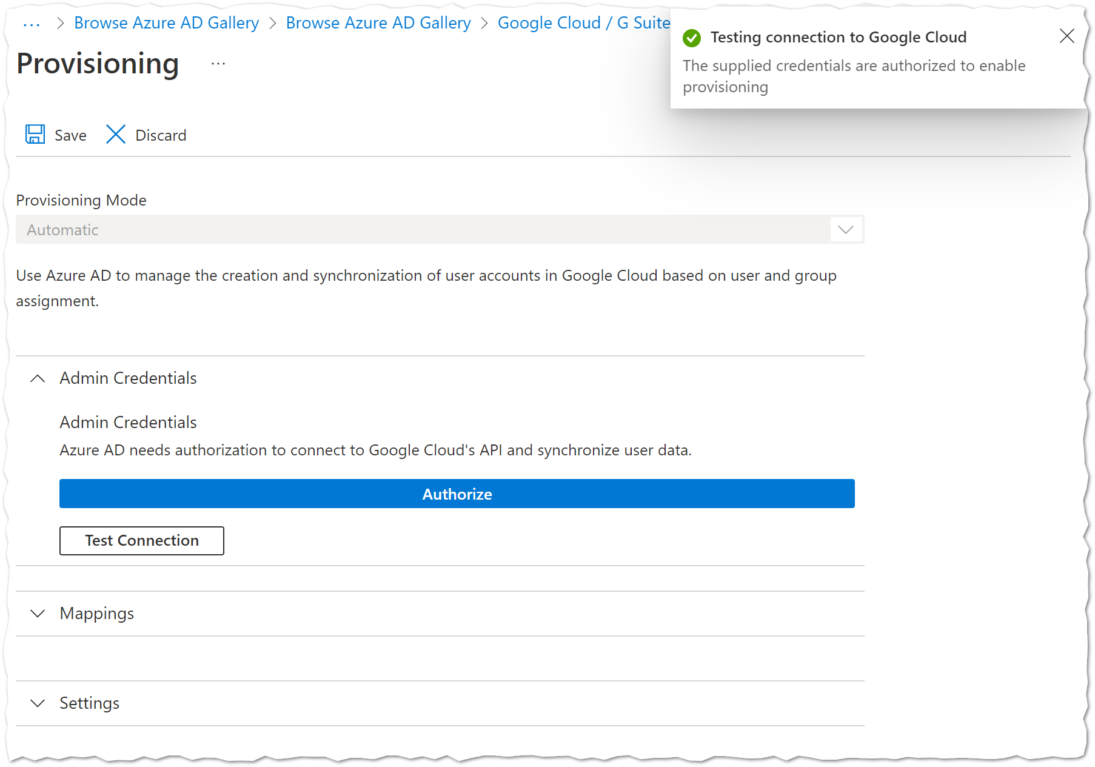Click the Admin Credentials subheading above Authorize
Image resolution: width=1095 pixels, height=767 pixels.
[x=128, y=422]
